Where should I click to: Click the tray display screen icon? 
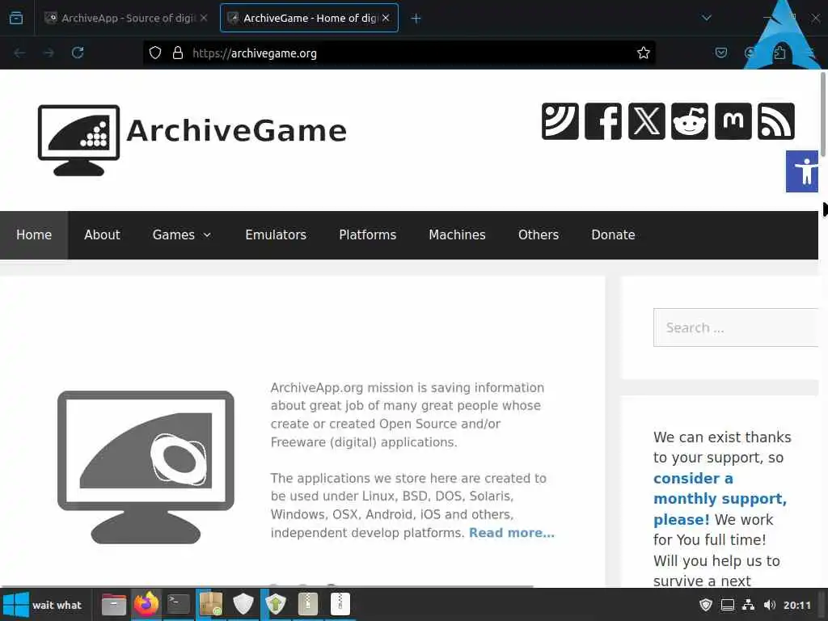(727, 605)
